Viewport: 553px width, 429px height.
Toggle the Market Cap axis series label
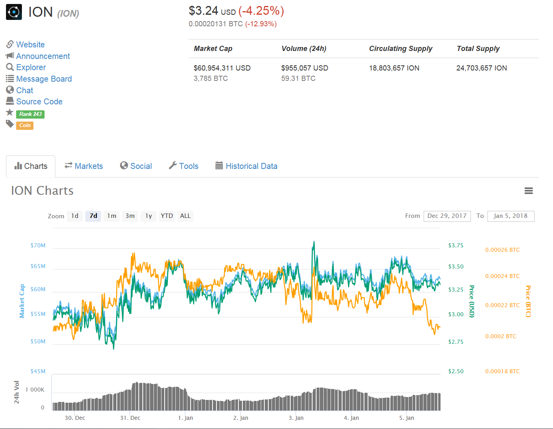tap(22, 301)
